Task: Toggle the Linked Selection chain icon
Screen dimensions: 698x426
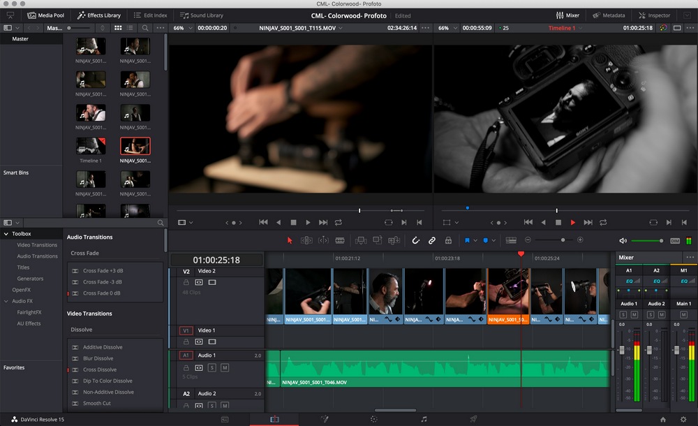Action: [x=432, y=241]
